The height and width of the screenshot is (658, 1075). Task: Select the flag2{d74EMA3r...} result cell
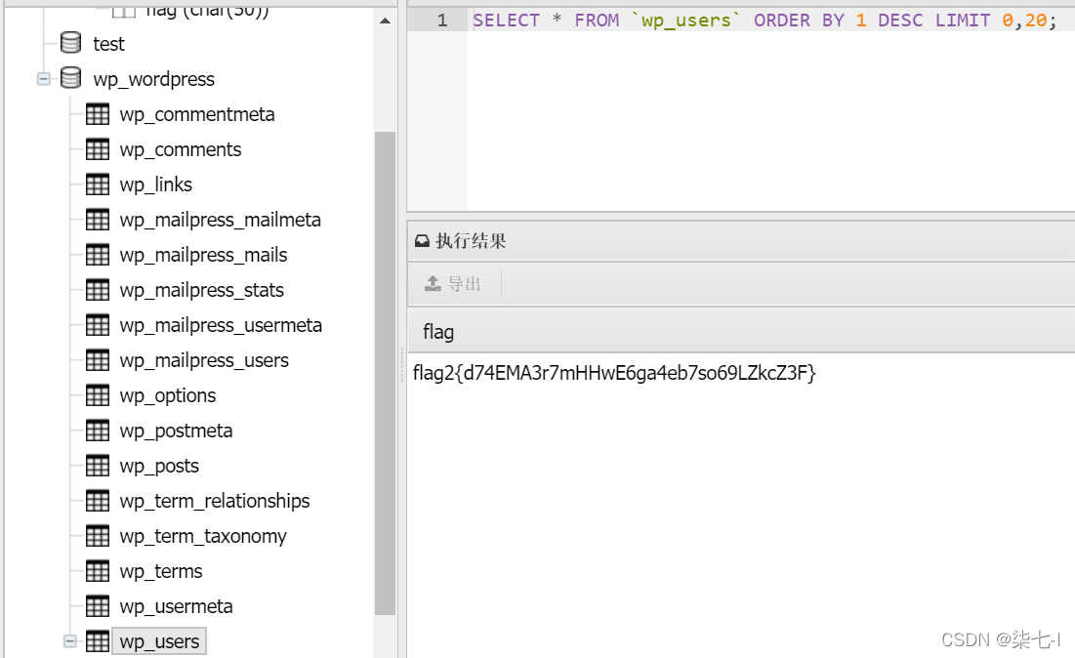614,374
